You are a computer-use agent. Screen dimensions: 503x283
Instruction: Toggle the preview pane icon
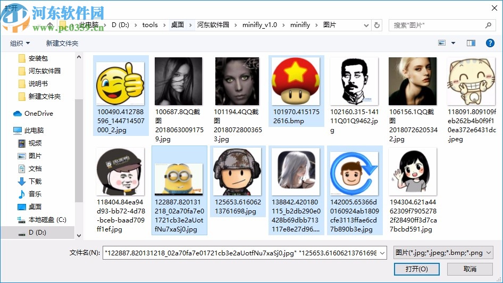click(471, 43)
